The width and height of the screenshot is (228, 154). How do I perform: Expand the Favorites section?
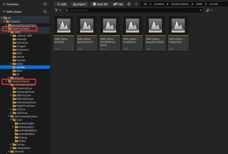(x=4, y=4)
